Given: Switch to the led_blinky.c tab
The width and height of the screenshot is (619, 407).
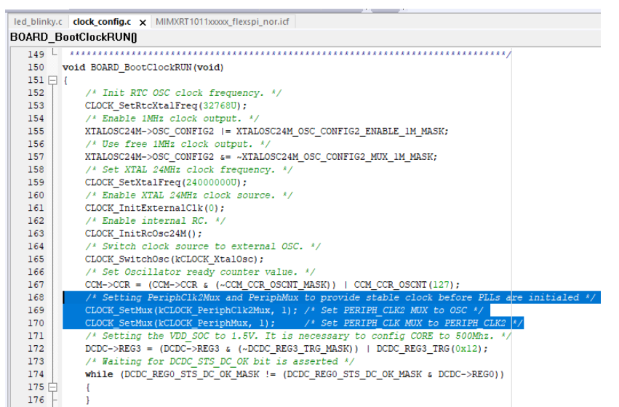Looking at the screenshot, I should point(38,22).
